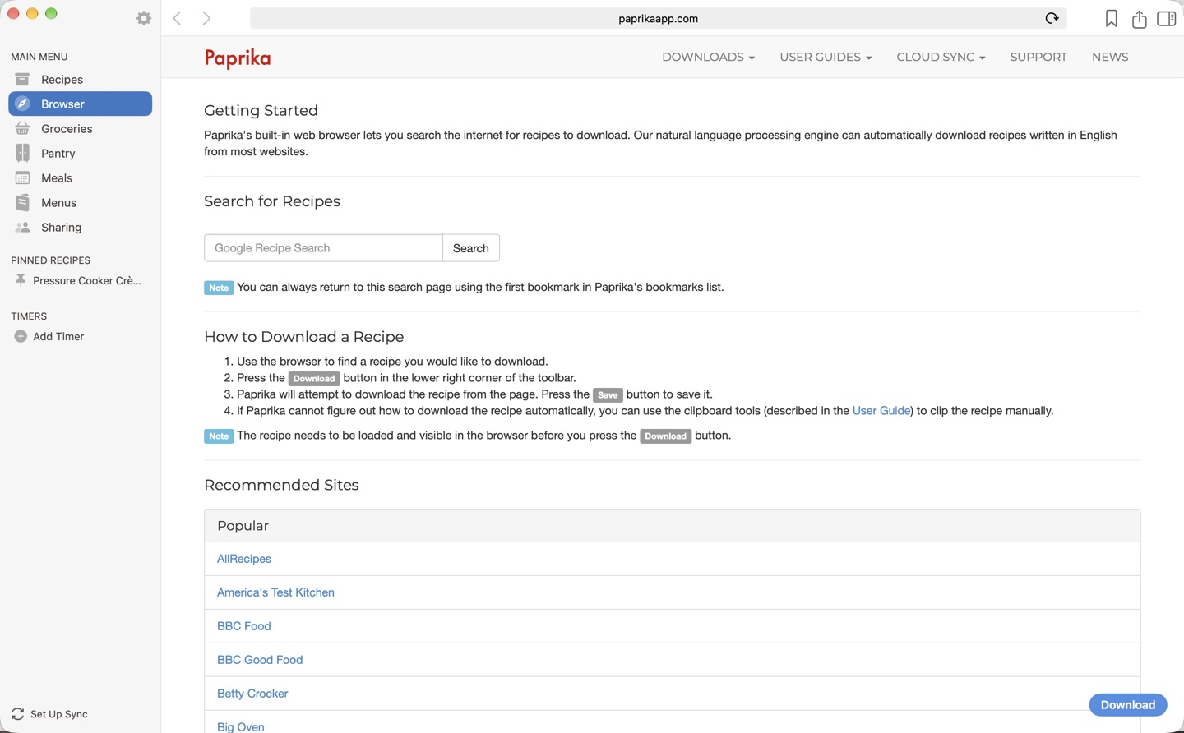Click the Search button for recipes
This screenshot has width=1184, height=733.
pos(471,248)
